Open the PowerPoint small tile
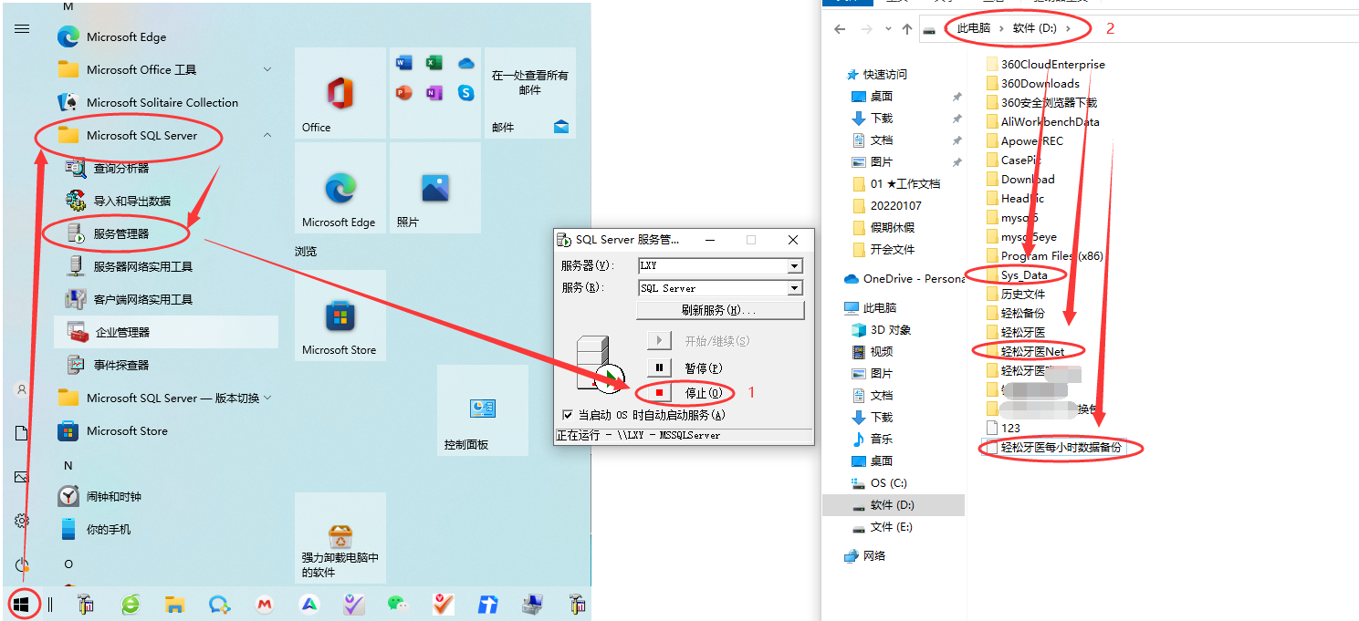1359x621 pixels. point(404,92)
